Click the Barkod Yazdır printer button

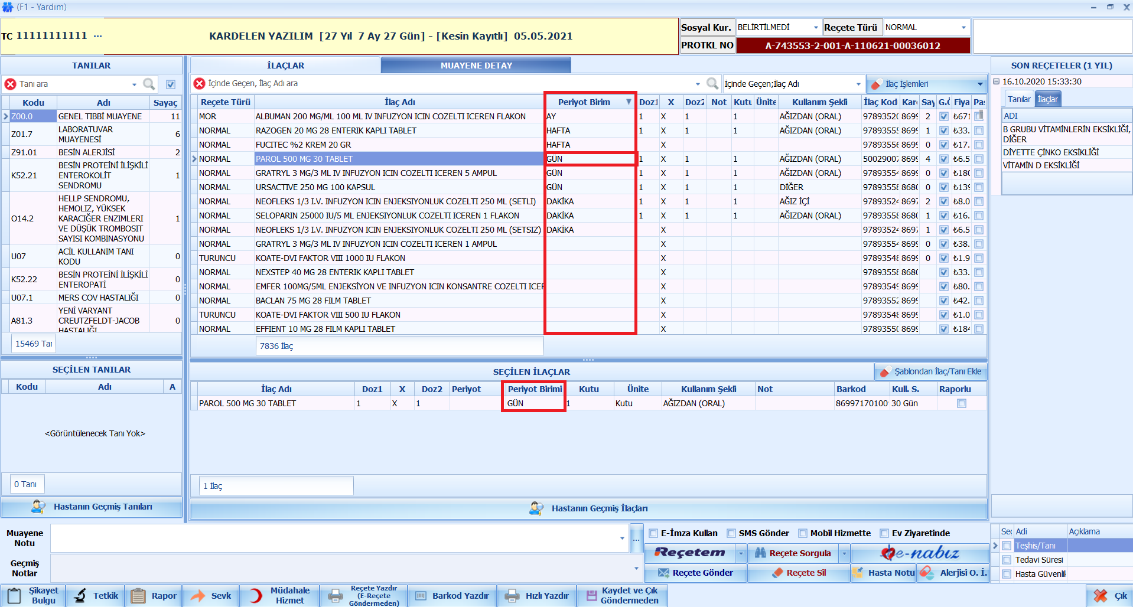click(x=452, y=596)
